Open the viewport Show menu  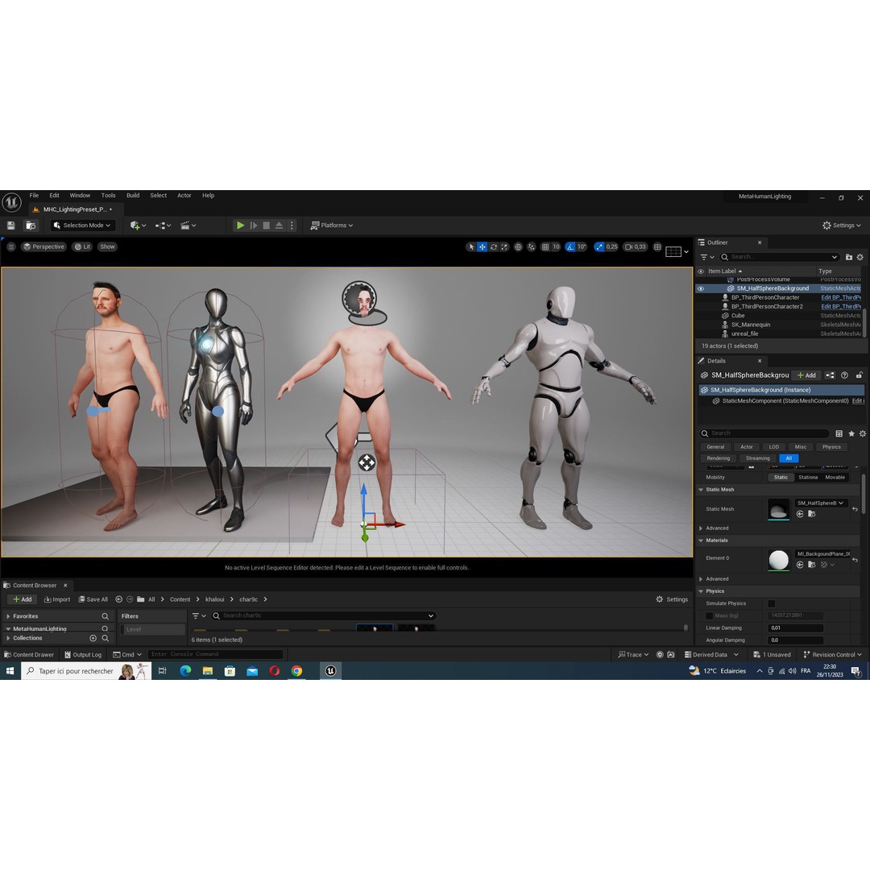coord(108,247)
